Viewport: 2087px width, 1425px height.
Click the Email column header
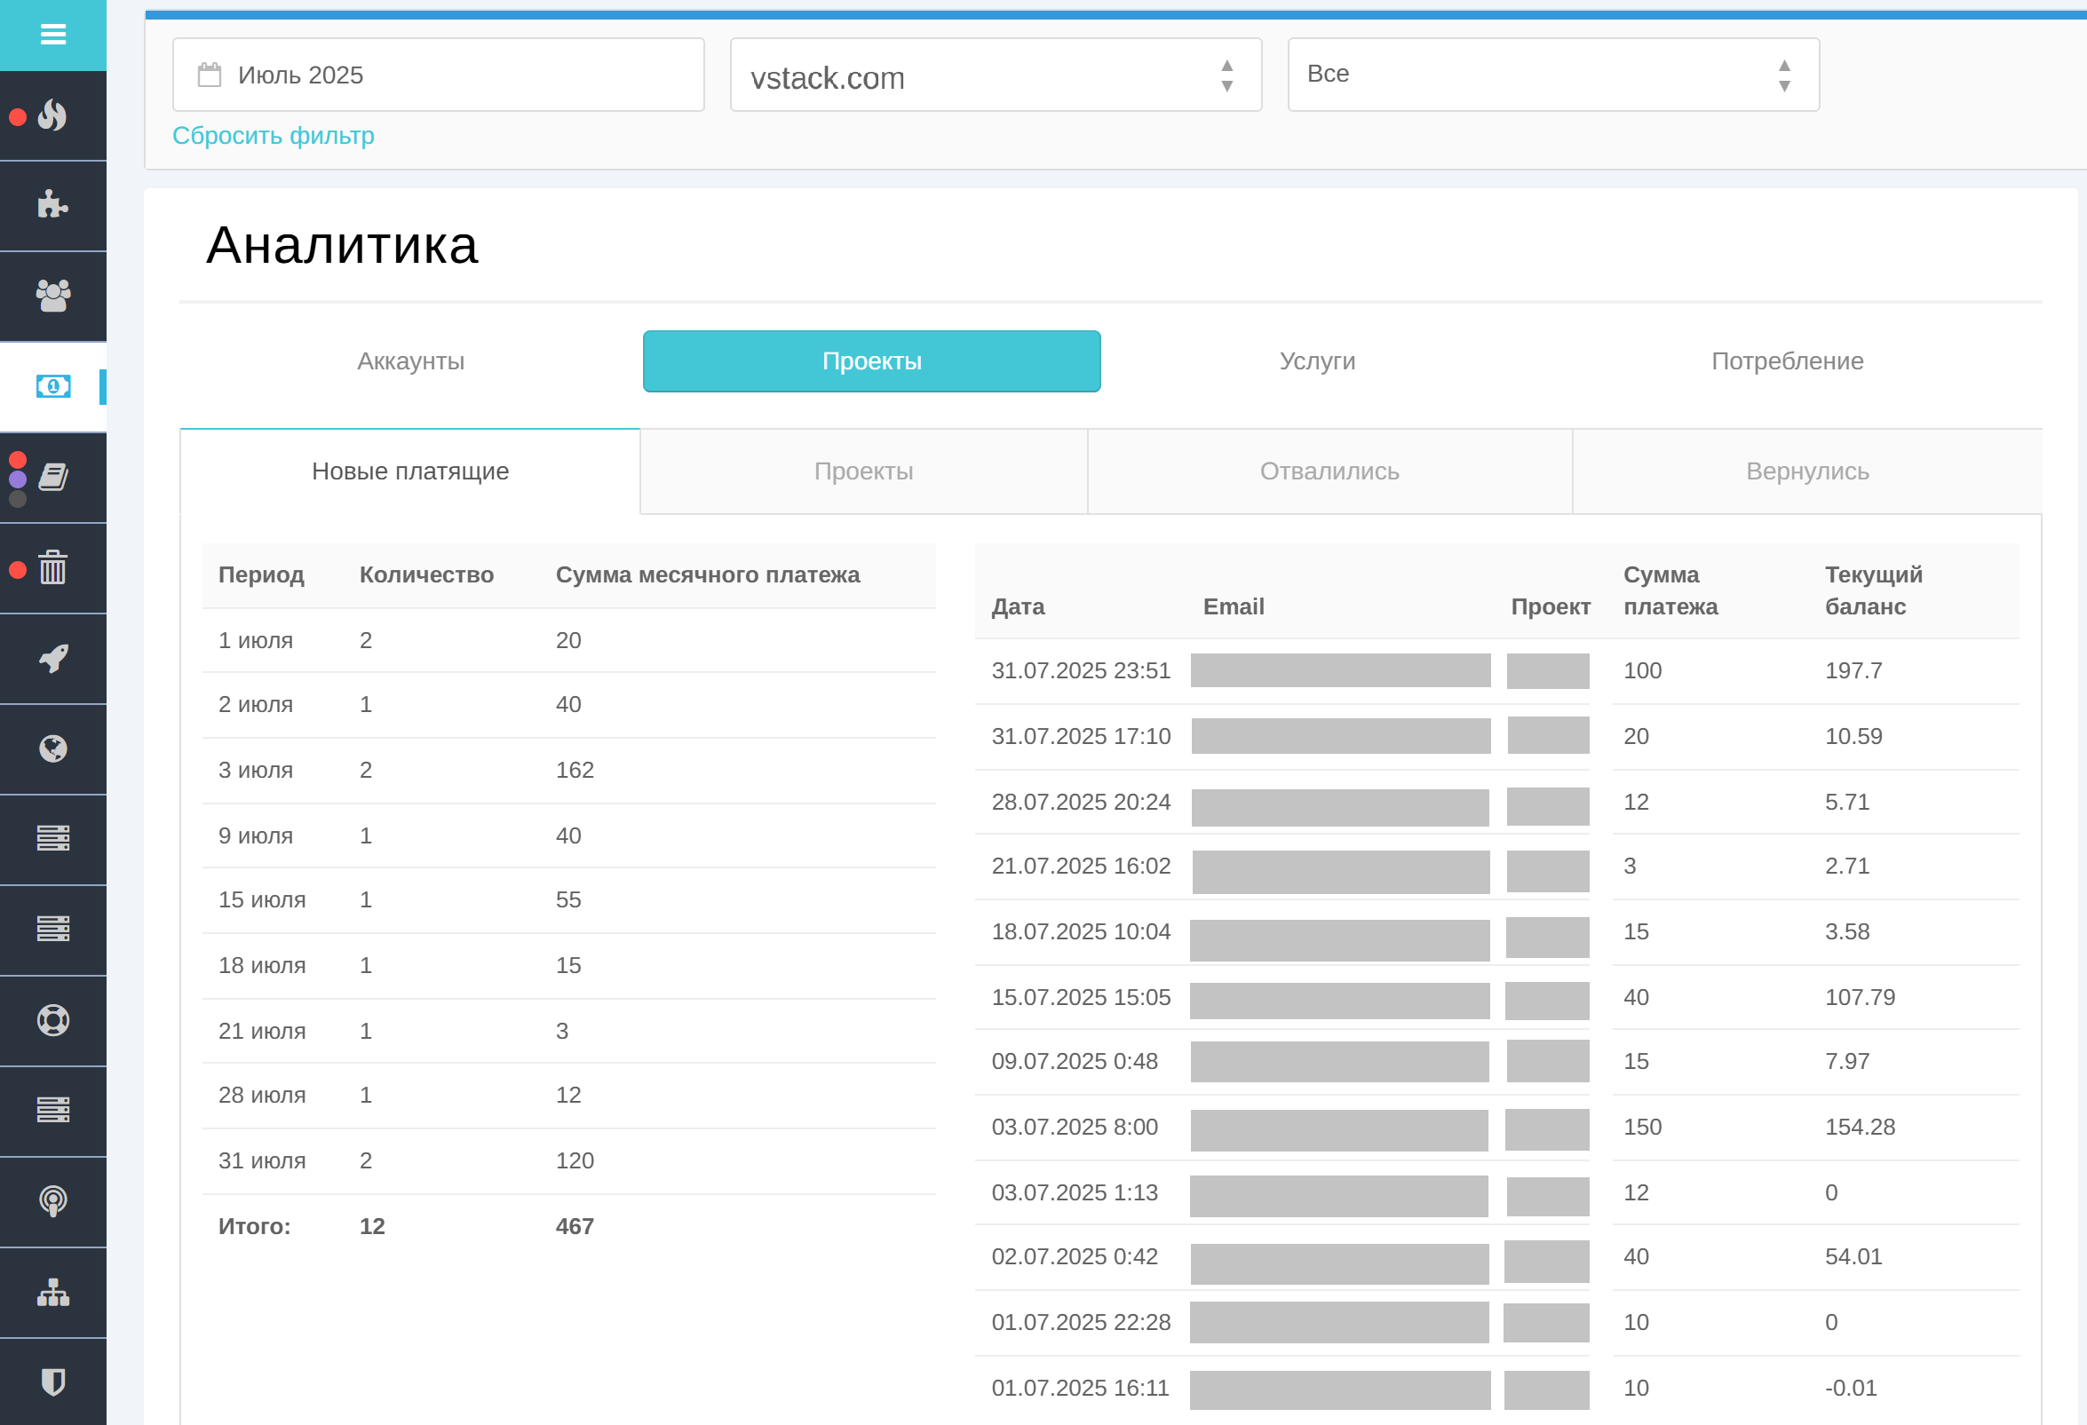pos(1233,607)
